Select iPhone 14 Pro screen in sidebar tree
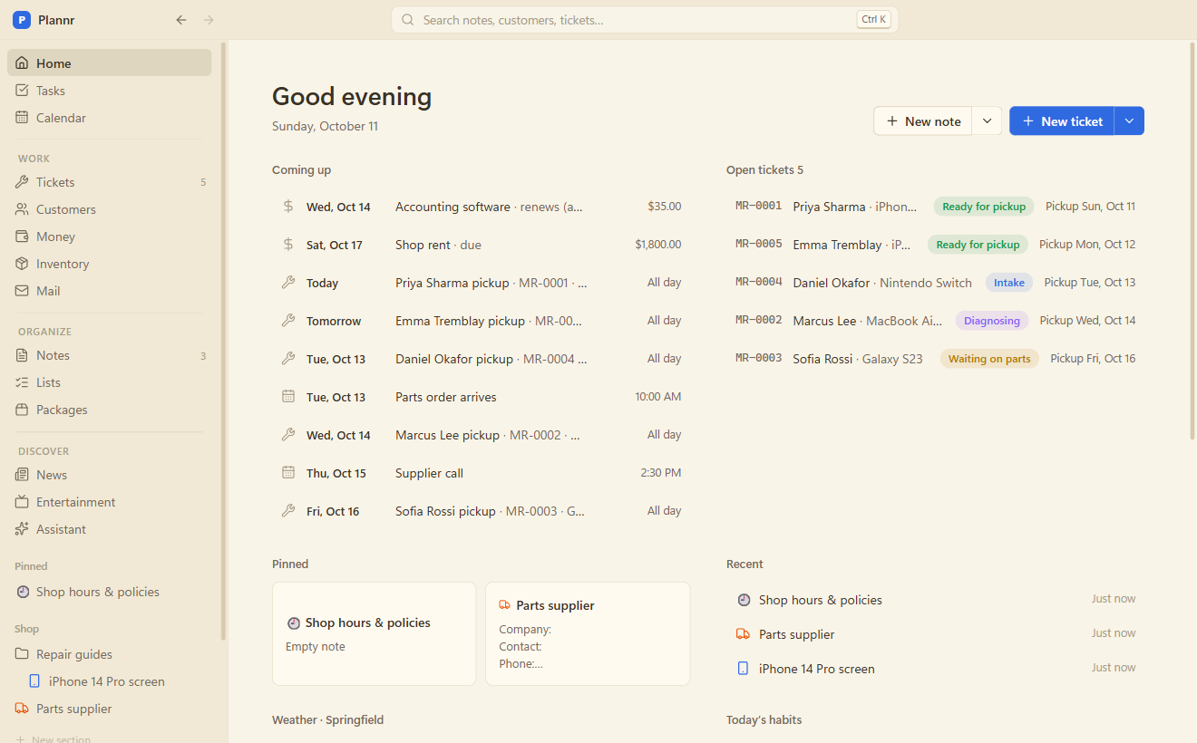Viewport: 1197px width, 743px height. pyautogui.click(x=110, y=681)
